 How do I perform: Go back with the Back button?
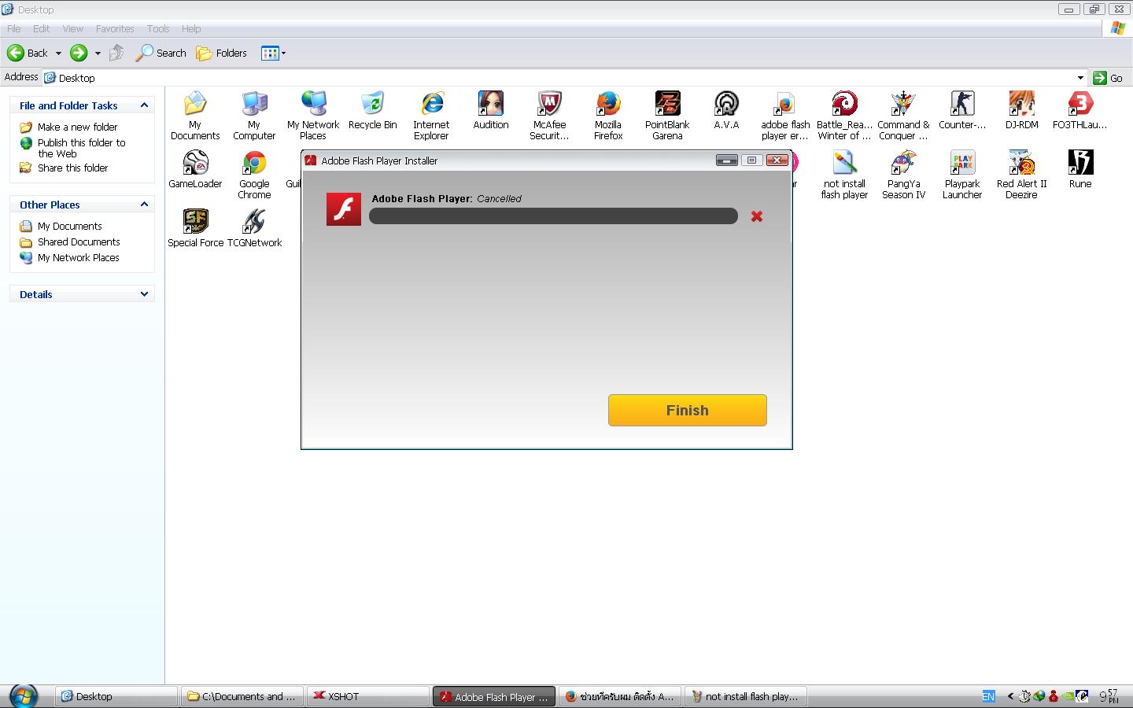pos(28,53)
